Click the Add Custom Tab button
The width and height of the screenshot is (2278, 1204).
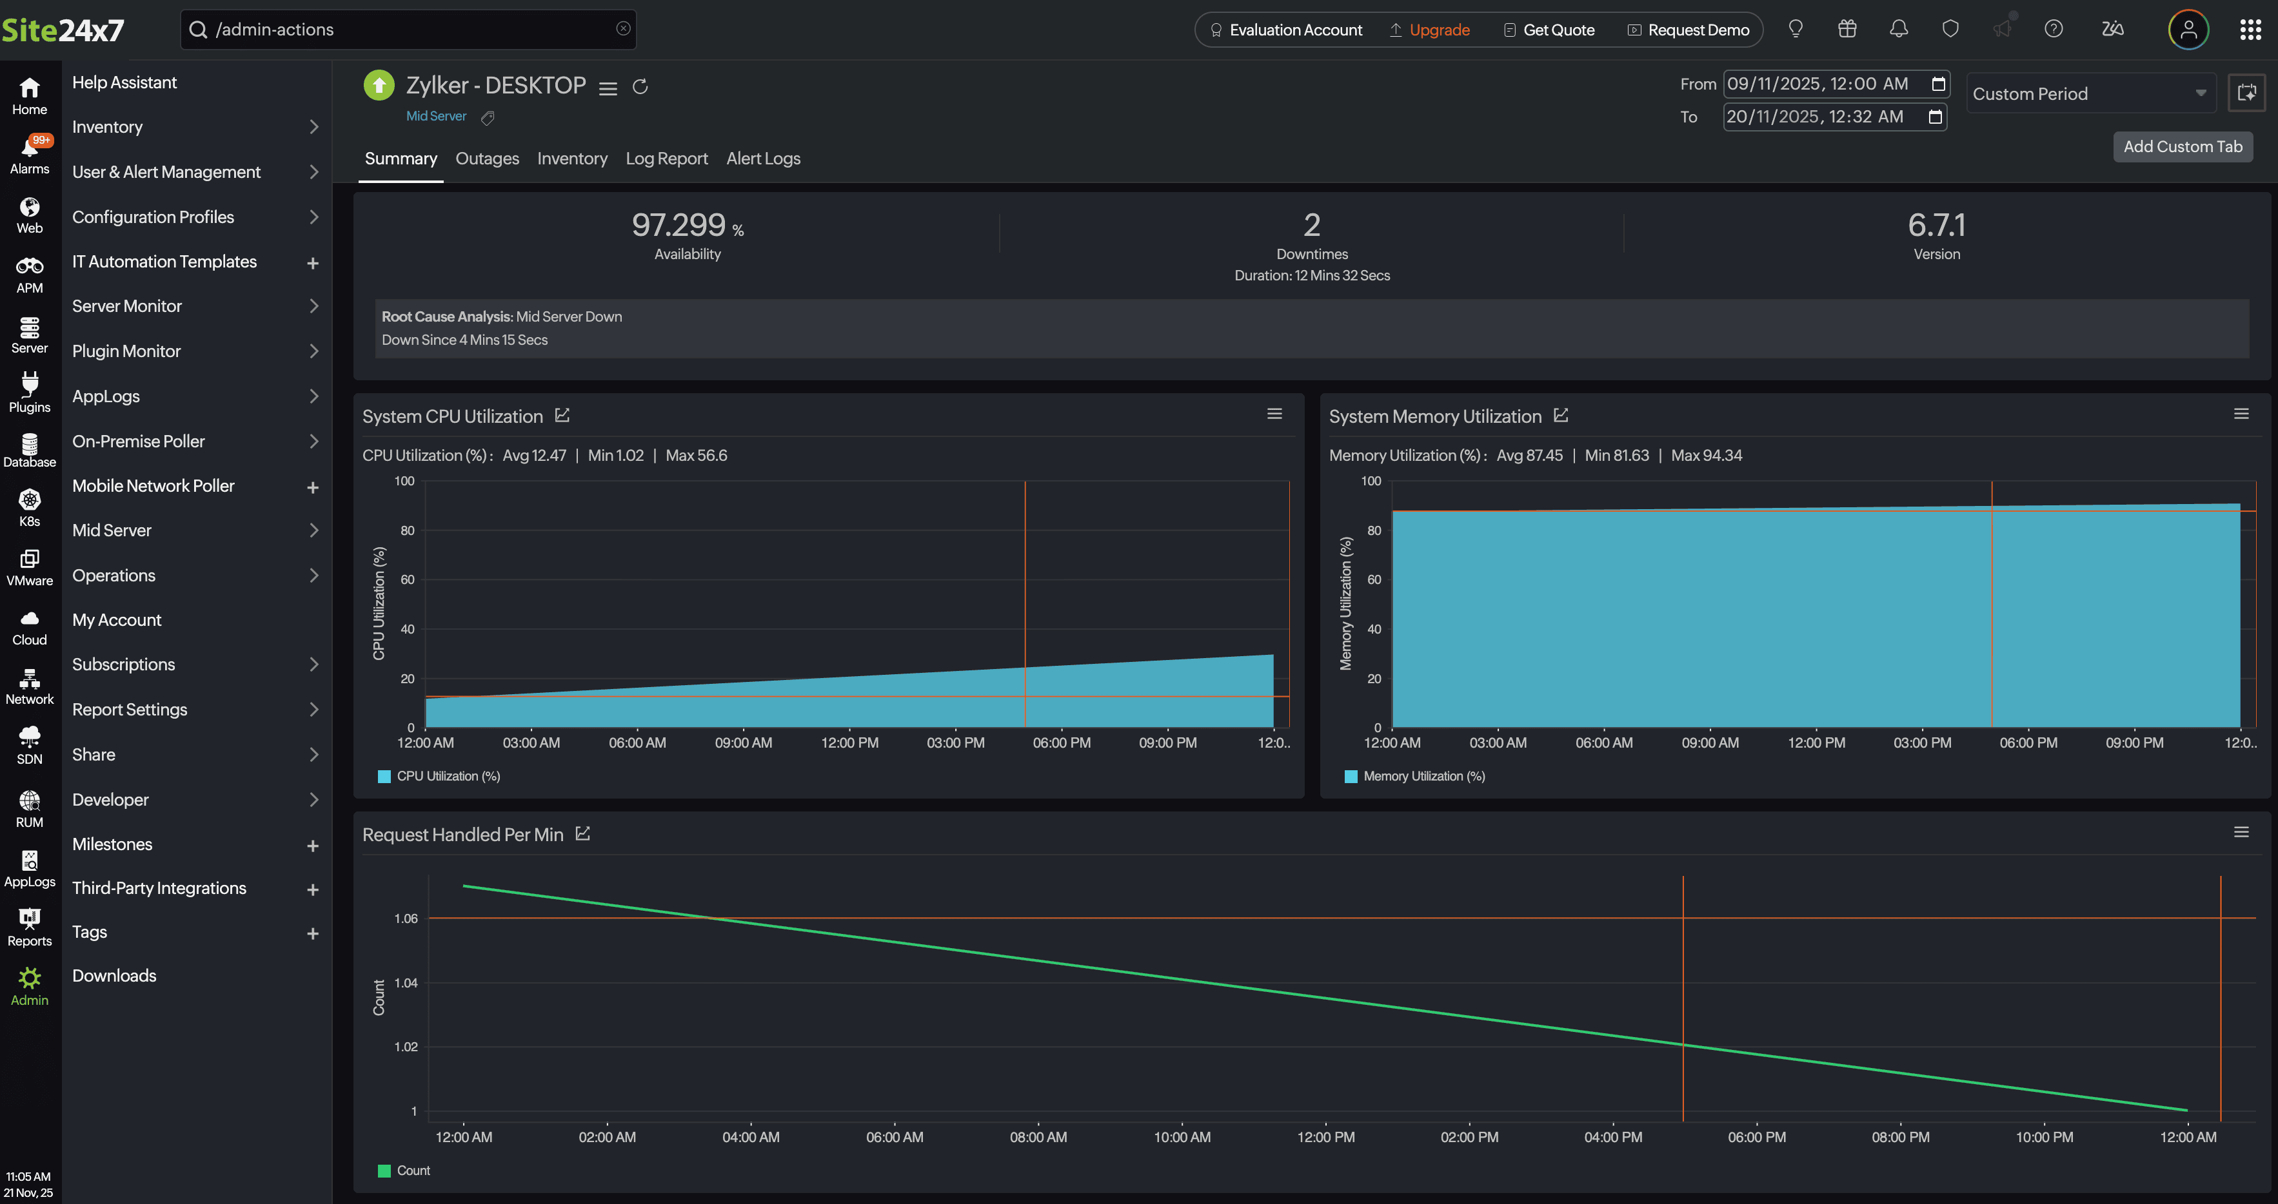tap(2183, 146)
